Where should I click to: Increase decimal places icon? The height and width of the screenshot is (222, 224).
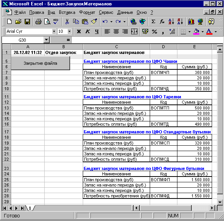click(x=172, y=31)
